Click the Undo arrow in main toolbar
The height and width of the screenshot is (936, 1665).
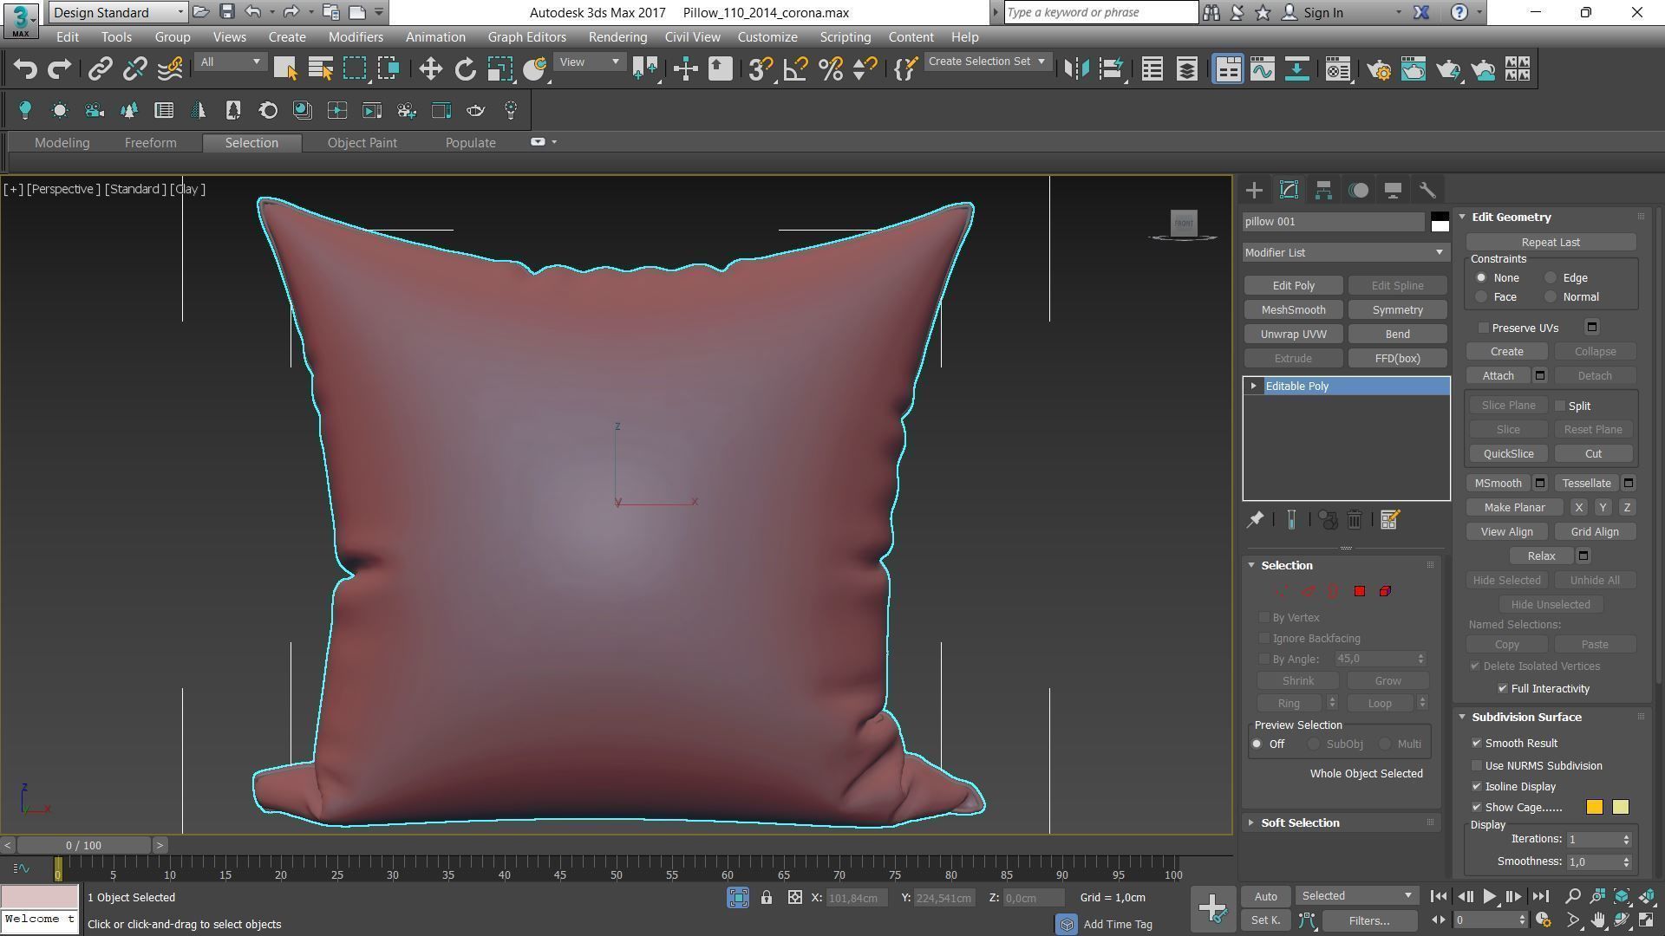[x=25, y=69]
